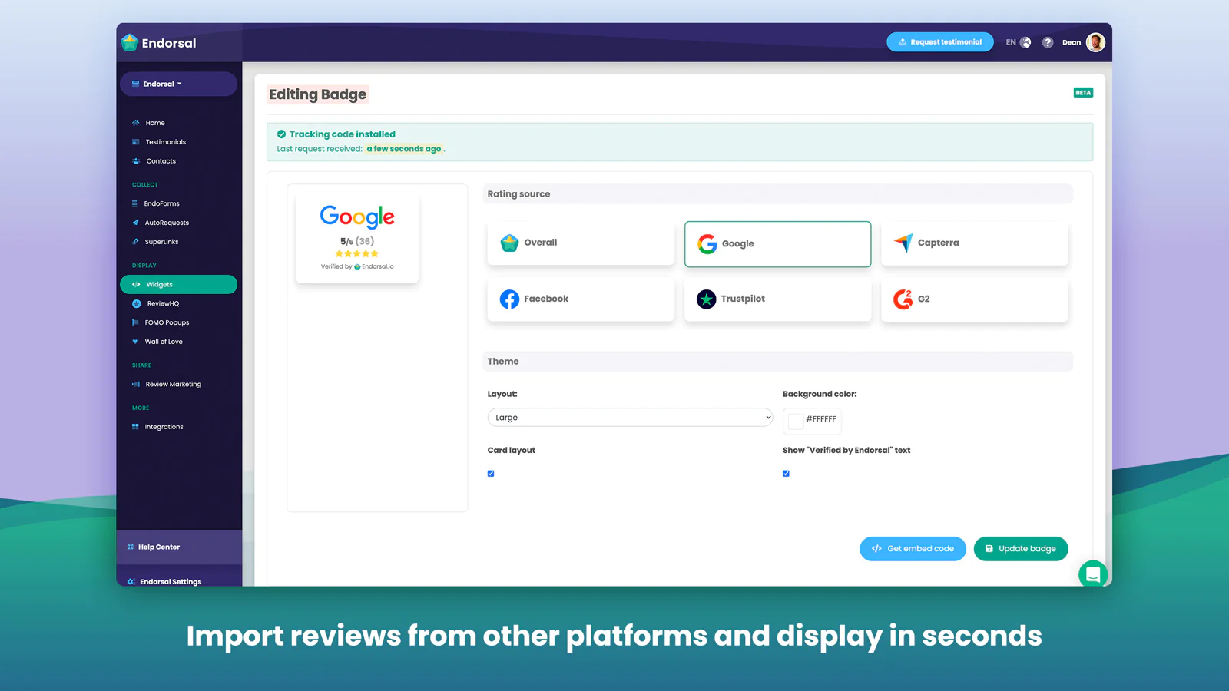Click the Endorsal Settings gear icon
This screenshot has height=691, width=1229.
[131, 582]
